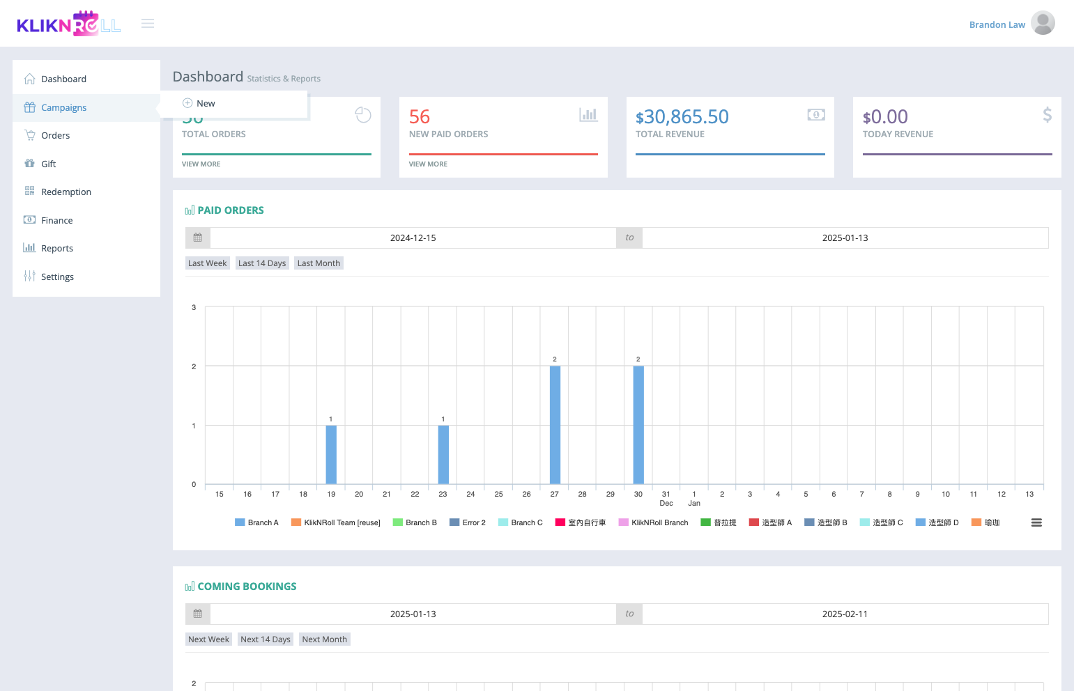Filter bookings by Next Month

click(324, 639)
